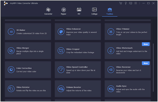Click the shopping cart purchase icon
The width and height of the screenshot is (158, 102).
click(121, 3)
